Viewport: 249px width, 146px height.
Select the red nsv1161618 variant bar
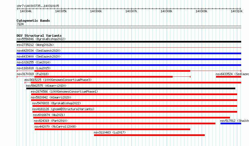(x=112, y=71)
